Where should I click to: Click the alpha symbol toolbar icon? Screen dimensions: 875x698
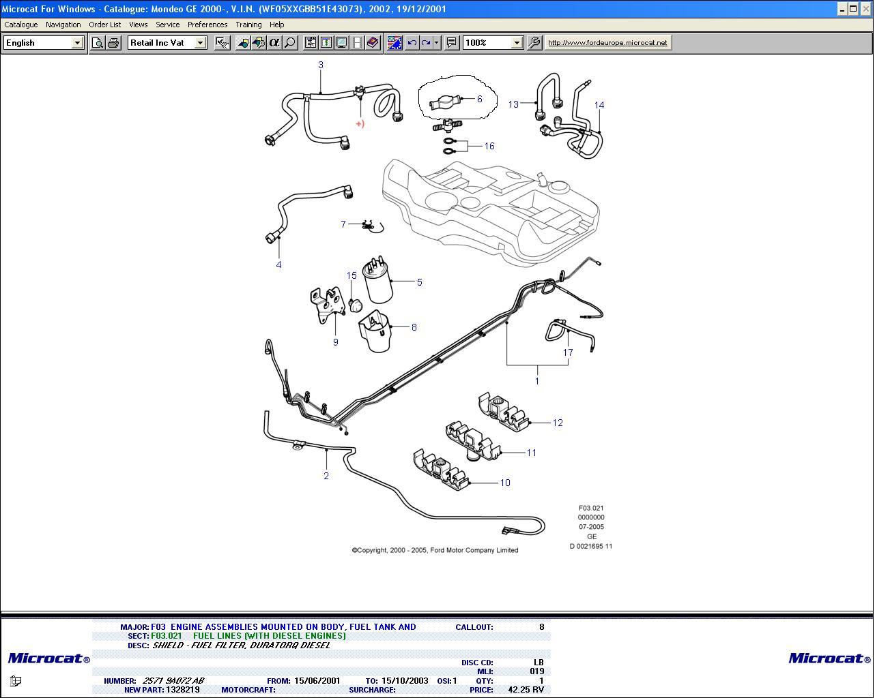pyautogui.click(x=274, y=43)
